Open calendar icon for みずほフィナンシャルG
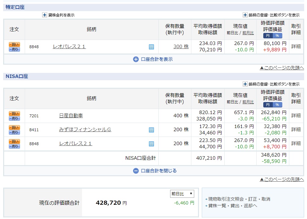 tap(151, 130)
